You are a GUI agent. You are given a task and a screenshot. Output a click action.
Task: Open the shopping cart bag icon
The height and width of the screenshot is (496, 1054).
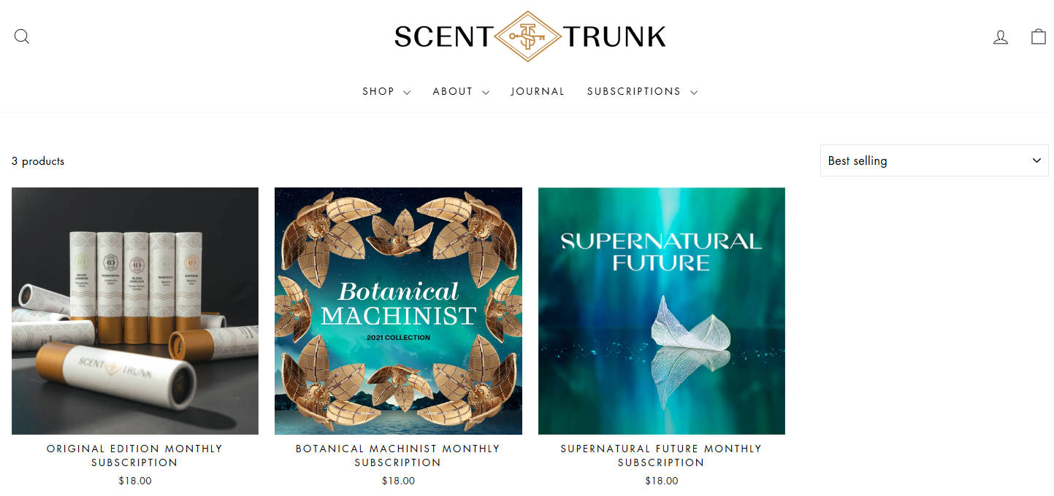click(1039, 36)
